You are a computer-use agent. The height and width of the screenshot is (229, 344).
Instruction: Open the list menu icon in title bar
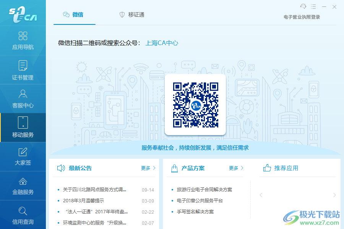click(313, 7)
